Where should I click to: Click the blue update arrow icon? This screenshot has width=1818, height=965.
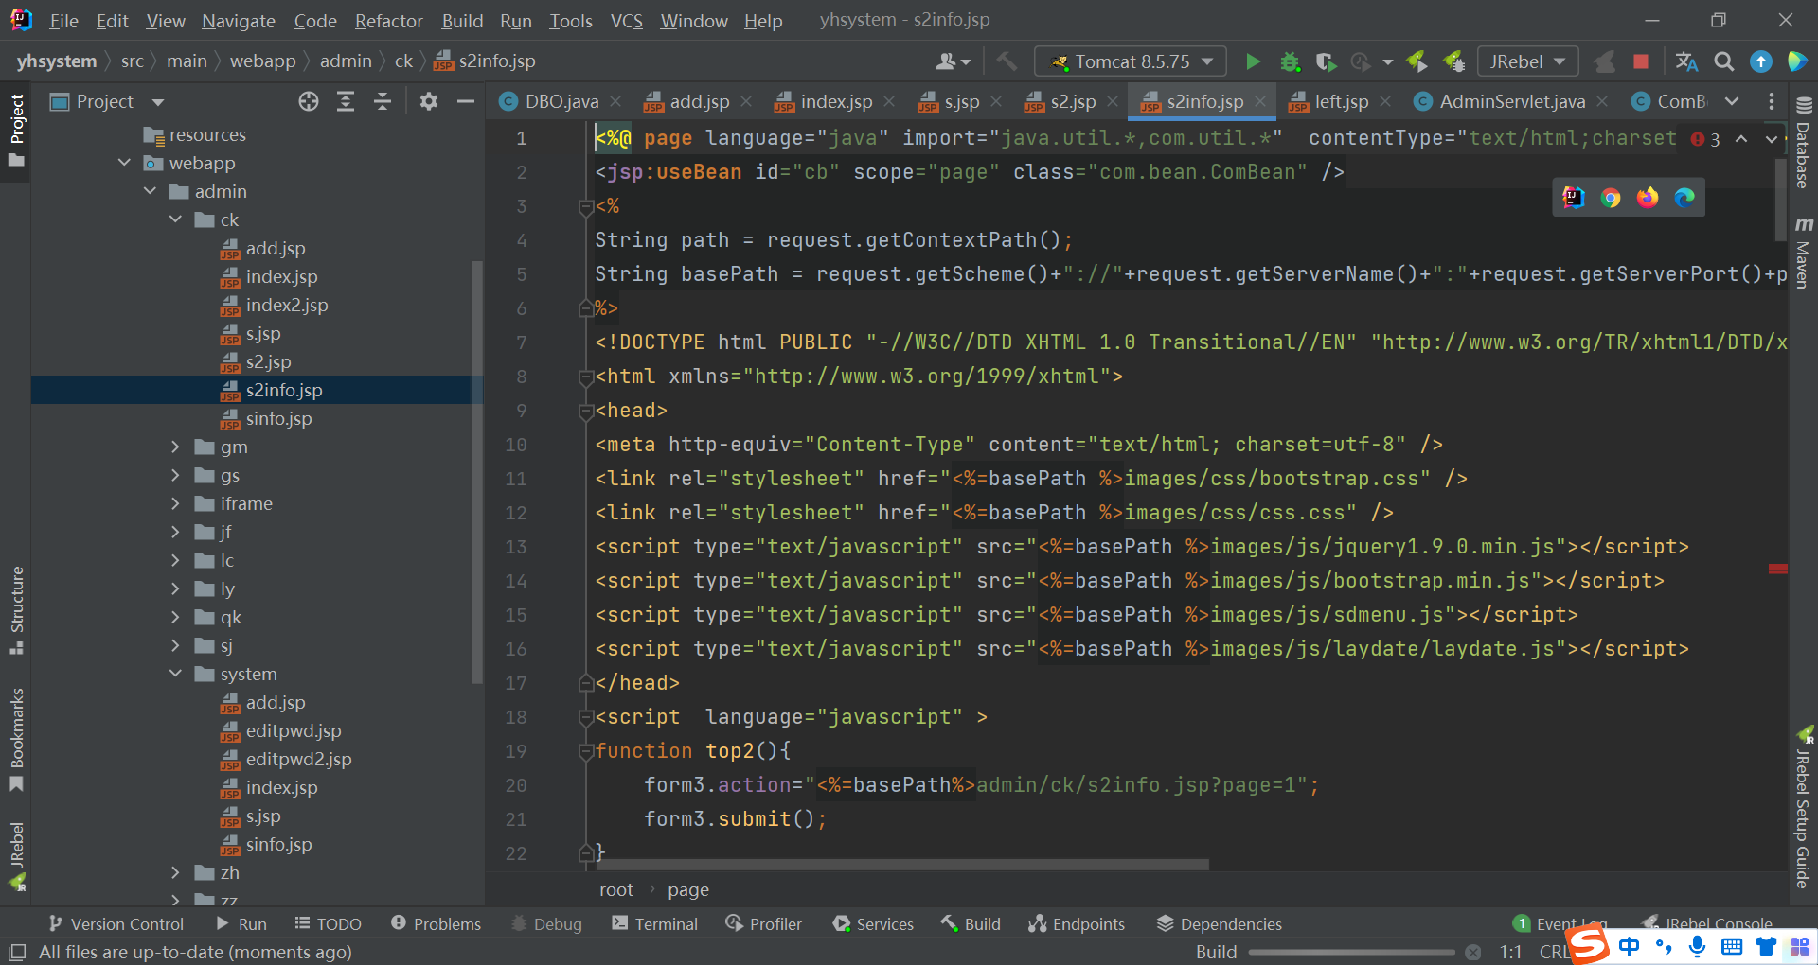pyautogui.click(x=1761, y=61)
